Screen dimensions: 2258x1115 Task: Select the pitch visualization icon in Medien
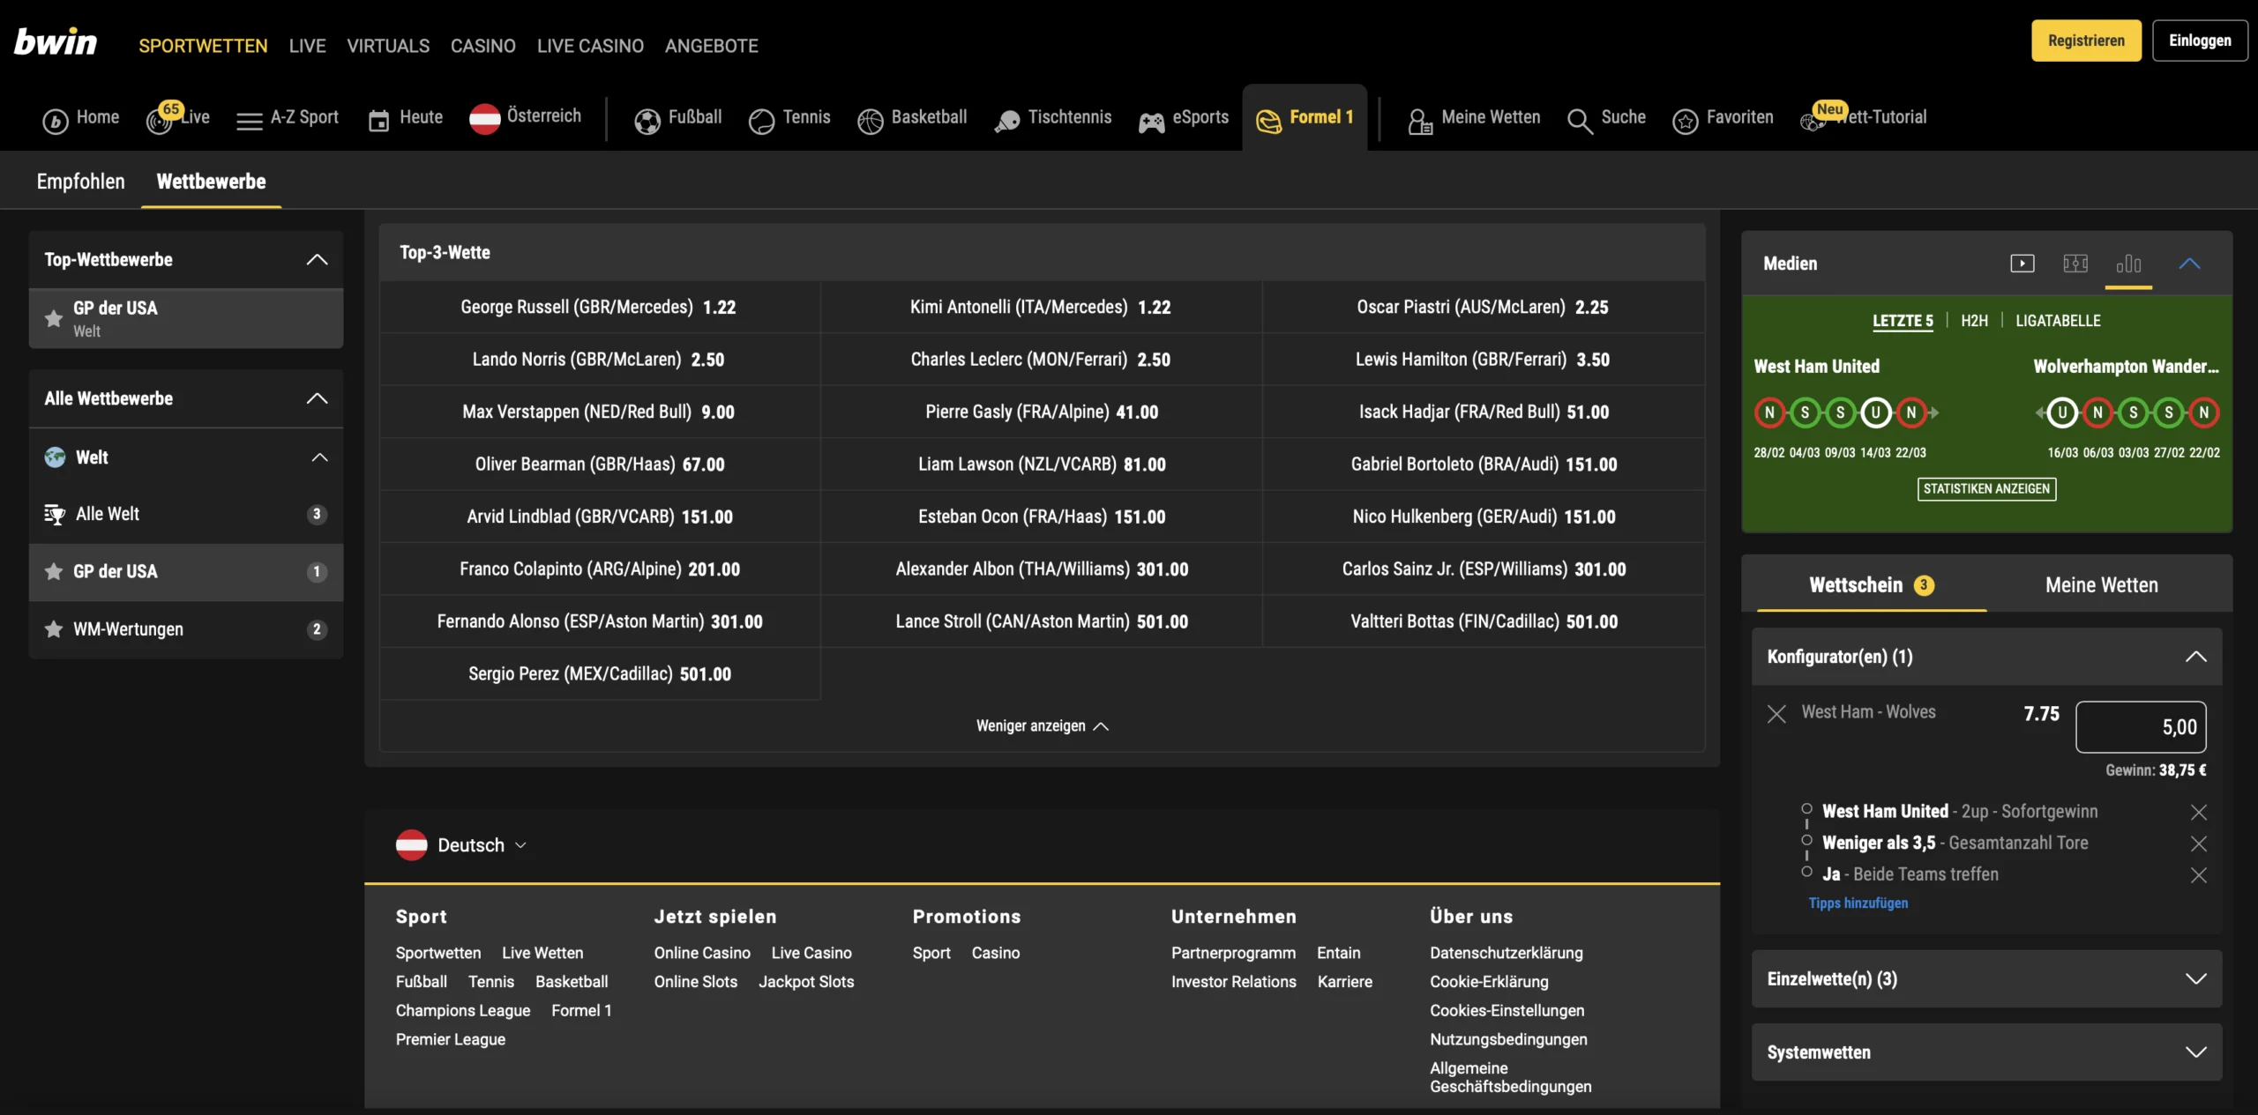(2075, 264)
